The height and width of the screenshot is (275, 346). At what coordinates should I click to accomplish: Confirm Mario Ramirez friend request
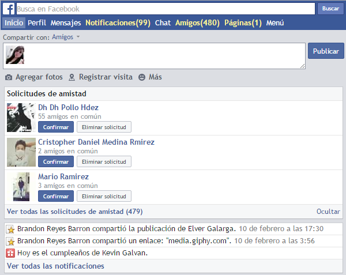56,196
